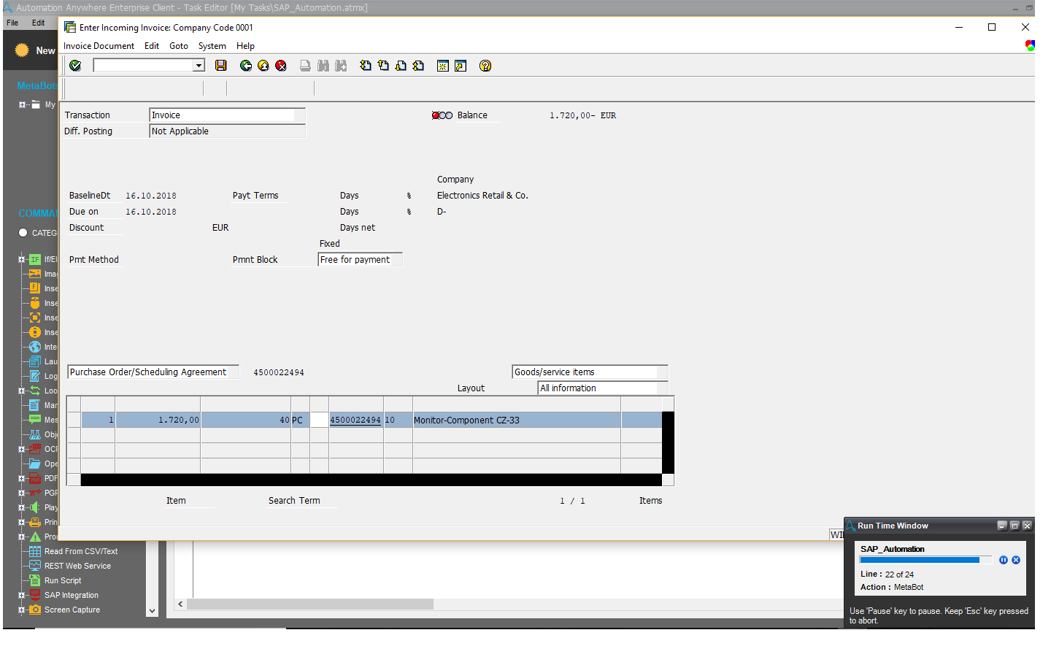Select the CATEGORIES radio button
Viewport: 1051px width, 657px height.
(23, 233)
